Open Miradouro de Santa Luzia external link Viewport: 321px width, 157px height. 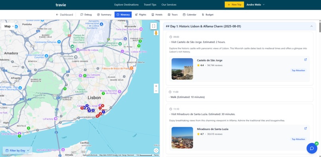pyautogui.click(x=305, y=128)
